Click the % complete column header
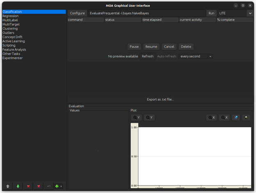Image resolution: width=256 pixels, height=193 pixels. click(235, 20)
